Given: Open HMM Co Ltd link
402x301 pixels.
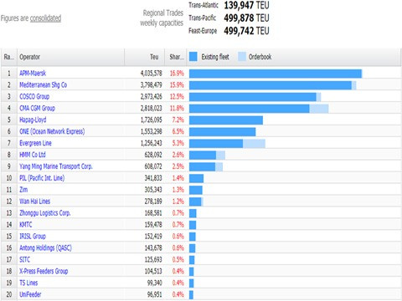Looking at the screenshot, I should 33,155.
